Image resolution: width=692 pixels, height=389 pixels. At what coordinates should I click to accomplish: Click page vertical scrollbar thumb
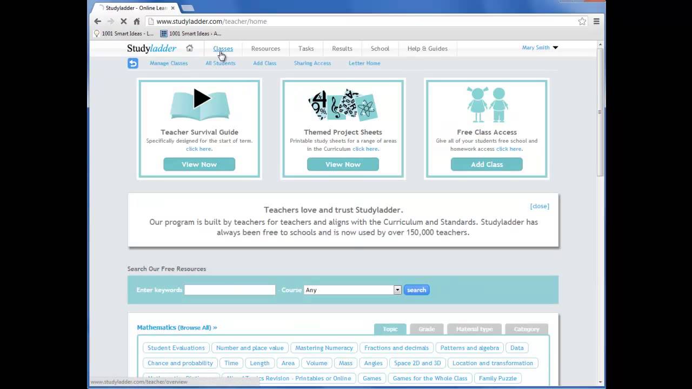pyautogui.click(x=600, y=112)
